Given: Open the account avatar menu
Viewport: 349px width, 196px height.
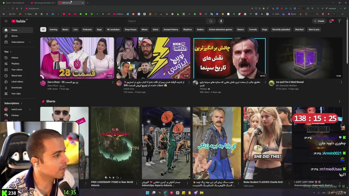Looking at the screenshot, I should [x=339, y=21].
